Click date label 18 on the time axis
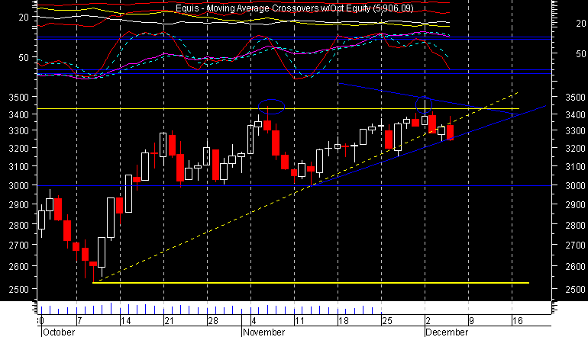Screen dimensions: 588x337 pyautogui.click(x=344, y=321)
